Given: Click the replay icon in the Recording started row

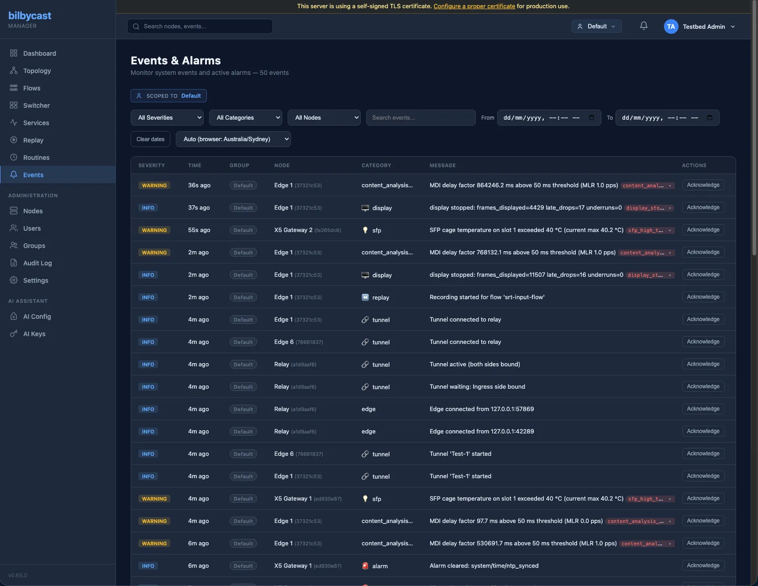Looking at the screenshot, I should (365, 297).
